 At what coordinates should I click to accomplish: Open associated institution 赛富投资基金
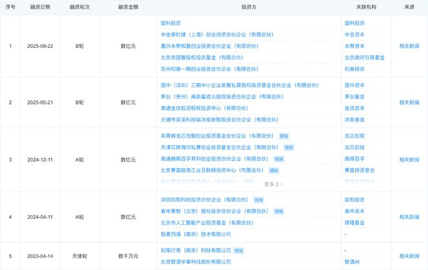click(x=359, y=170)
